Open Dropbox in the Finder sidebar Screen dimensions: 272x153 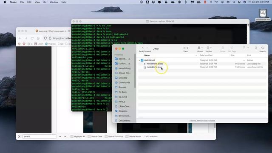[x=123, y=111]
